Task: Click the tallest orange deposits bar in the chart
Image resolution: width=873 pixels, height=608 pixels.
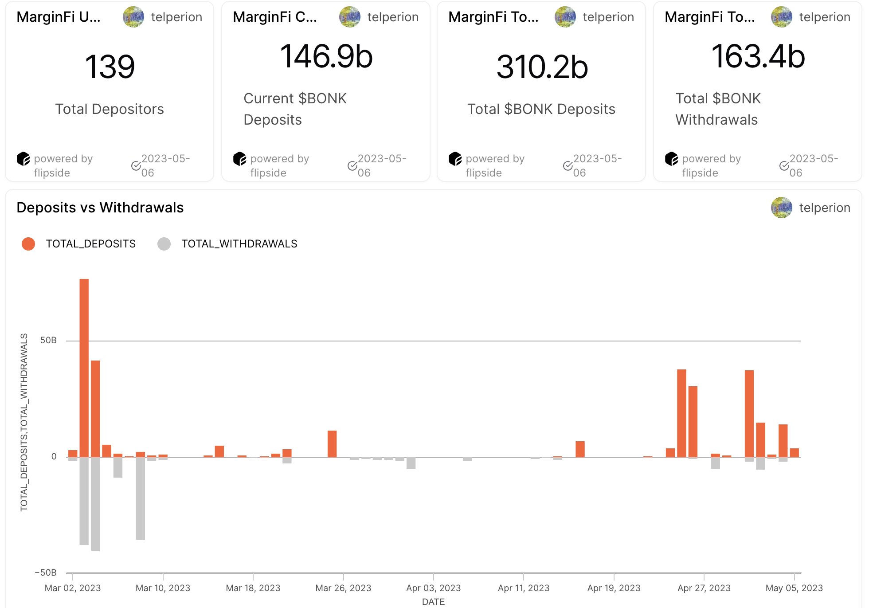Action: pyautogui.click(x=84, y=367)
